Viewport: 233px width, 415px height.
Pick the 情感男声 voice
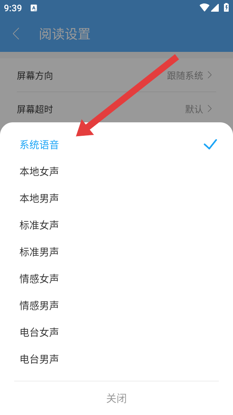116,305
